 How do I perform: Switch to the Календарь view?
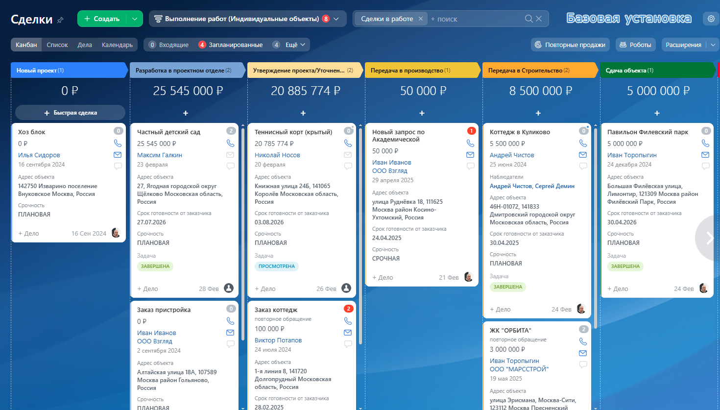click(x=117, y=45)
